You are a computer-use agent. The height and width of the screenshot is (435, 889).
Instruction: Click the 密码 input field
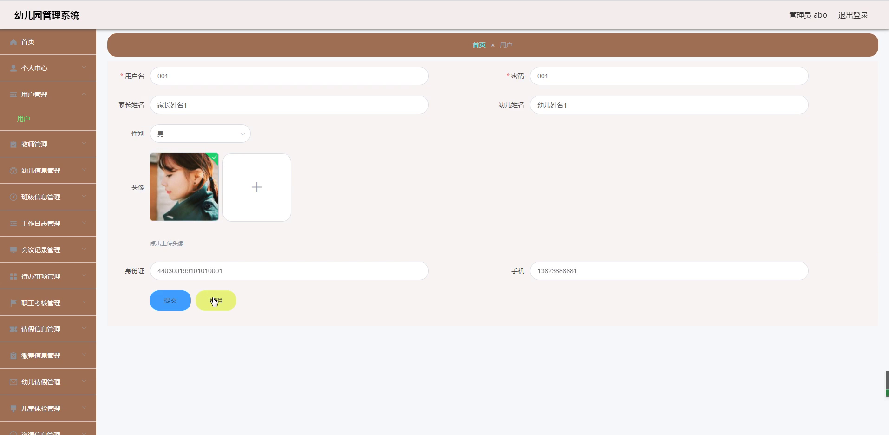point(669,76)
